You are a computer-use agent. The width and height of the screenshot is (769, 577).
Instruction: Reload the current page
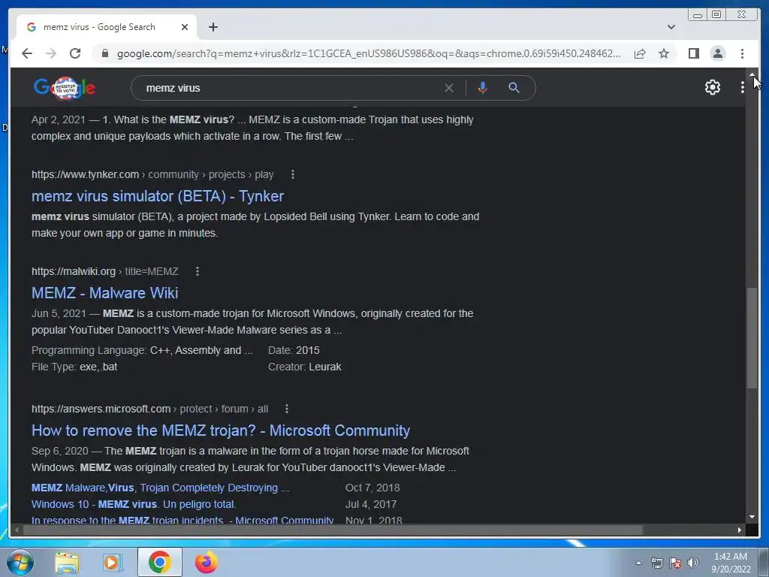tap(75, 53)
